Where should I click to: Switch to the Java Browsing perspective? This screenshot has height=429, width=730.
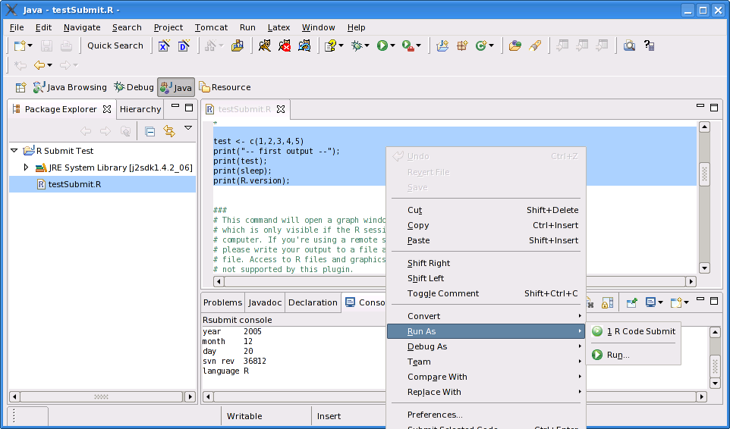pyautogui.click(x=70, y=87)
